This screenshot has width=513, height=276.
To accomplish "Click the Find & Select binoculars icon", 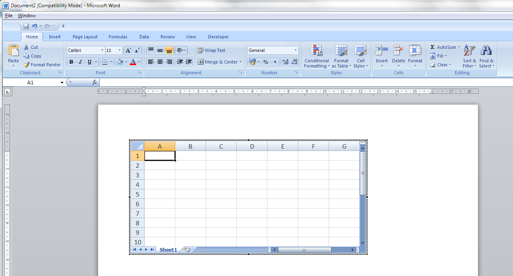I will point(486,51).
